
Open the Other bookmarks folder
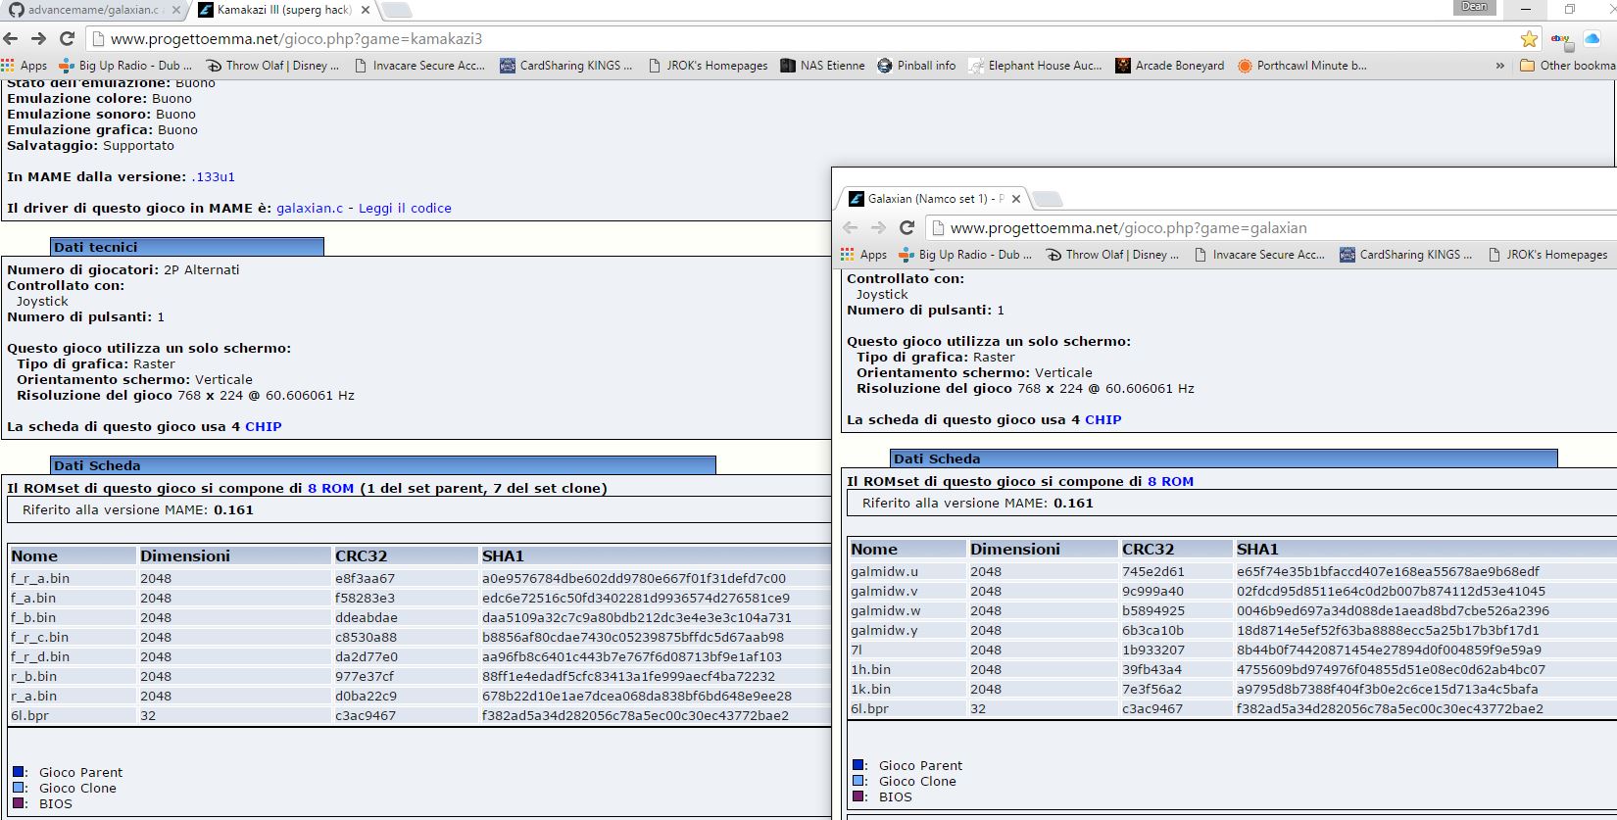pyautogui.click(x=1568, y=66)
